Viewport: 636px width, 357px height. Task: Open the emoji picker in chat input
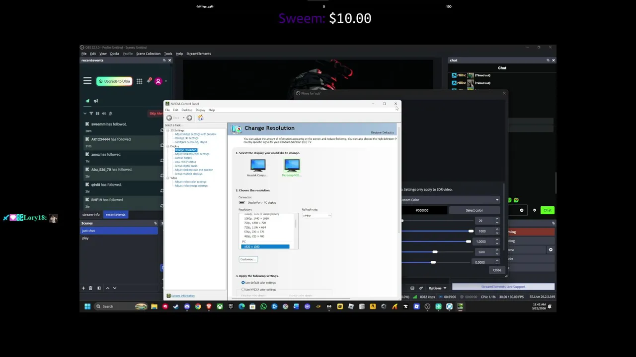point(522,210)
